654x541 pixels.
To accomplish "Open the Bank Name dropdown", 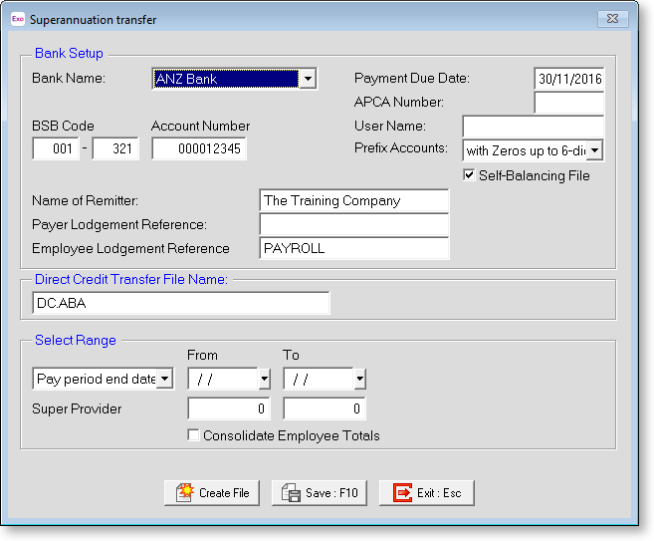I will point(308,79).
